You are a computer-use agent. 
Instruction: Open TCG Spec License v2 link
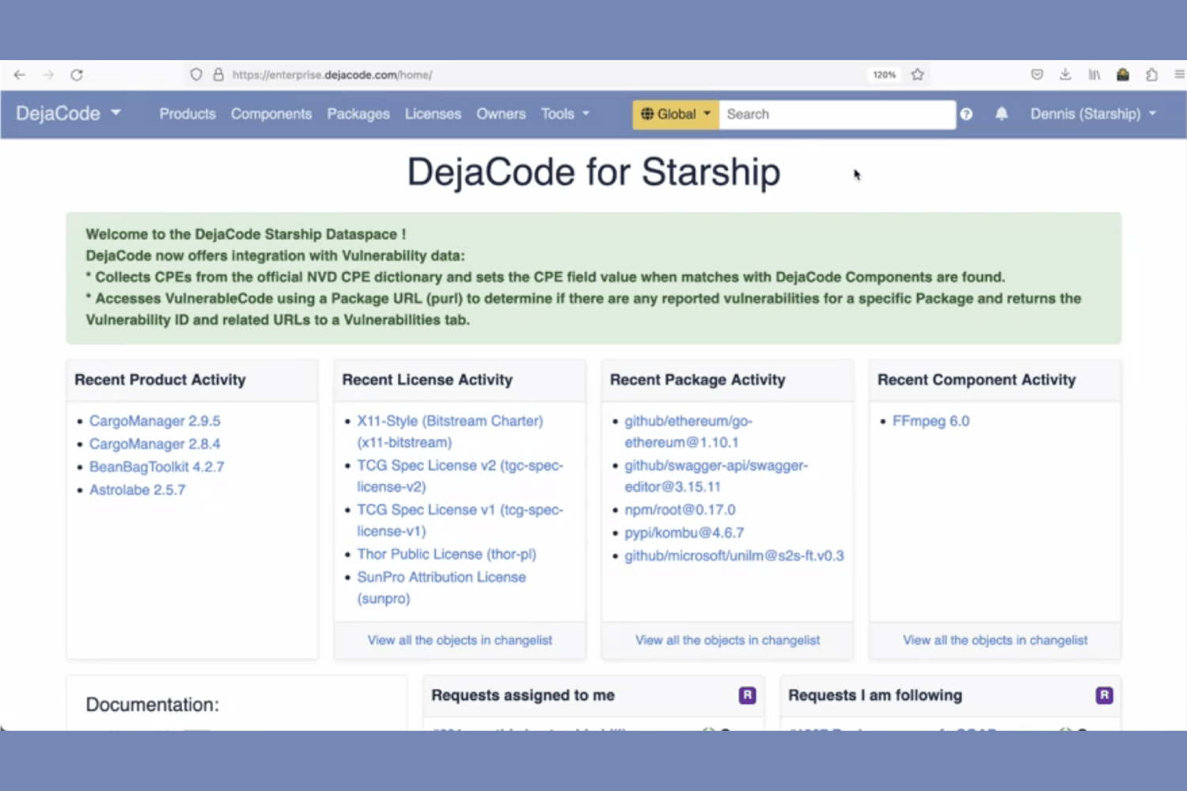[460, 476]
